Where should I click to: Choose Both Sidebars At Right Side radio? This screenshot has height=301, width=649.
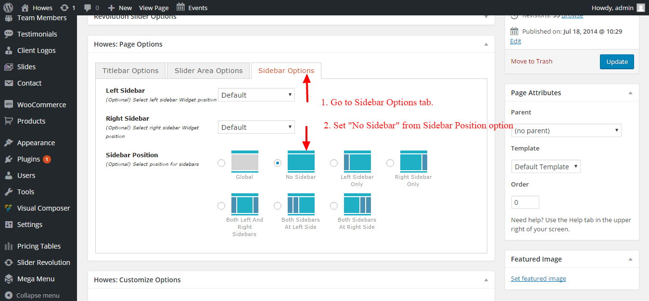(334, 206)
